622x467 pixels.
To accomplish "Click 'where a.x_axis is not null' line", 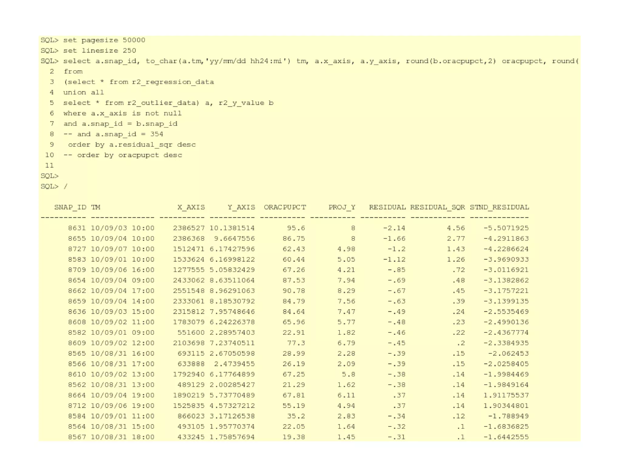I will [122, 113].
